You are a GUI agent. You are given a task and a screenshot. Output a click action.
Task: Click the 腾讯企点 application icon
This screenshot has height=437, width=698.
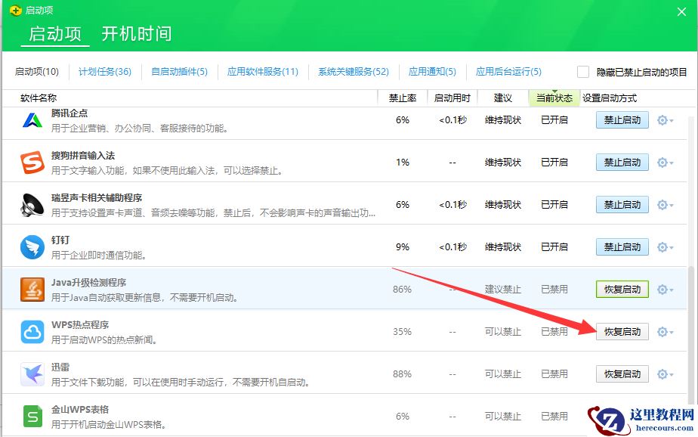pyautogui.click(x=32, y=121)
